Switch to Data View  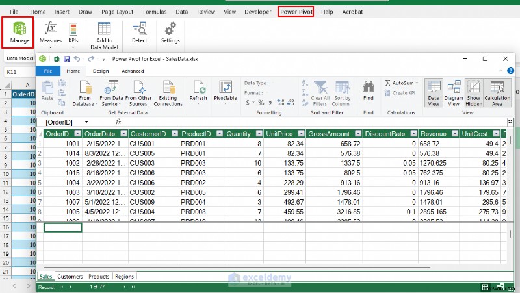(x=434, y=93)
